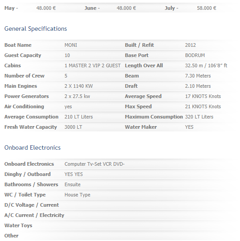This screenshot has height=241, width=240.
Task: Click the Onboard Electronics section heading
Action: (33, 147)
